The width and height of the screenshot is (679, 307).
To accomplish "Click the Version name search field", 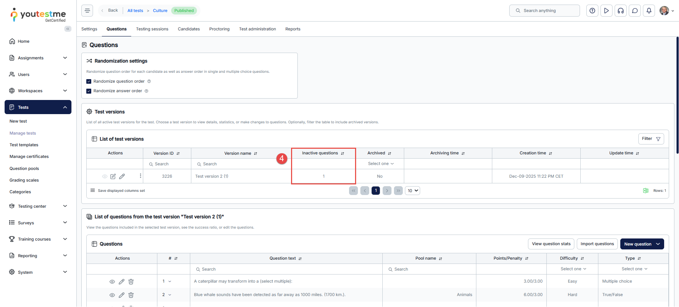I will click(240, 164).
